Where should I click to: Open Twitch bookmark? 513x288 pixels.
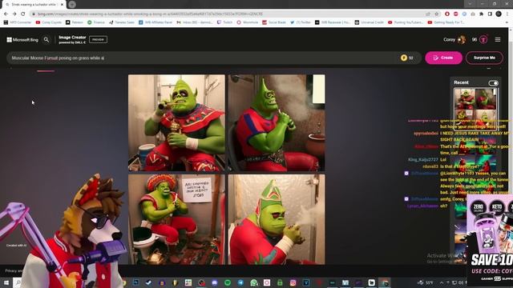click(224, 22)
